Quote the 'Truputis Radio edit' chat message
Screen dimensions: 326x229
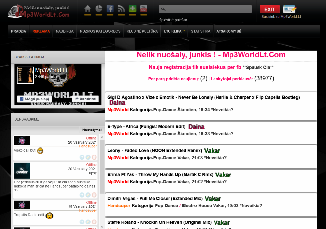(82, 222)
